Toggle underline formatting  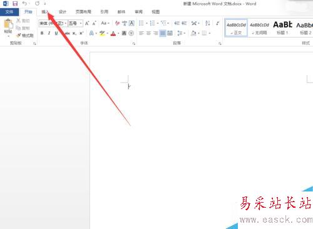pyautogui.click(x=56, y=33)
